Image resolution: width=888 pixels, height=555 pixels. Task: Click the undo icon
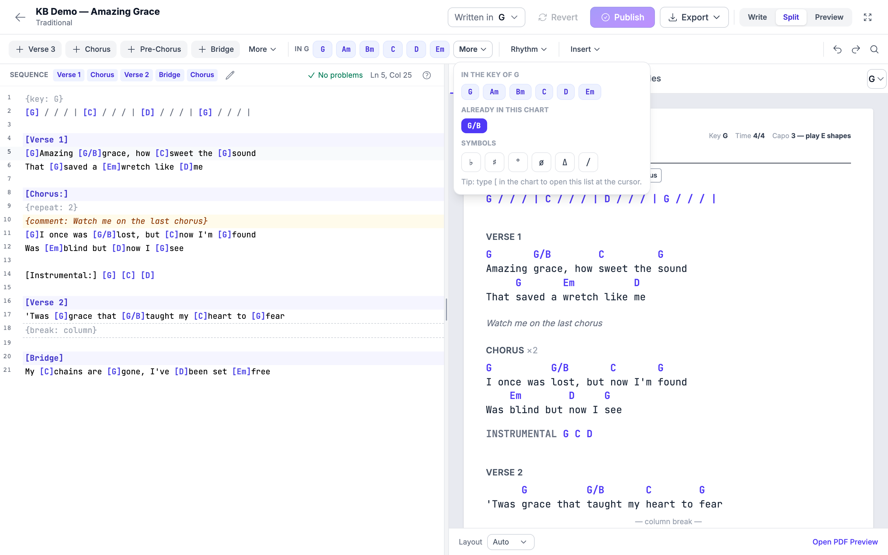837,49
